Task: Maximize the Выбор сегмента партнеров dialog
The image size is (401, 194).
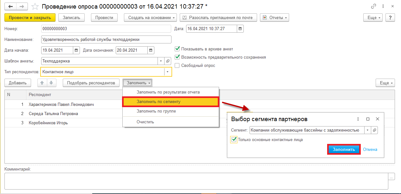Action: [x=368, y=119]
